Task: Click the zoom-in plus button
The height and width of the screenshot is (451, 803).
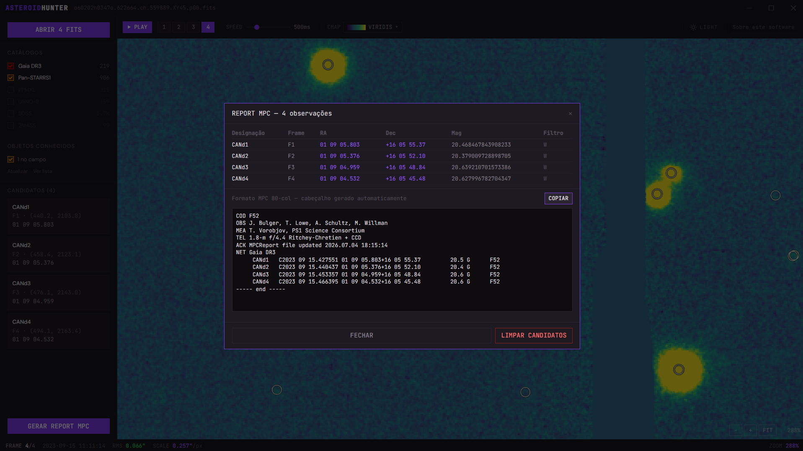Action: click(751, 430)
